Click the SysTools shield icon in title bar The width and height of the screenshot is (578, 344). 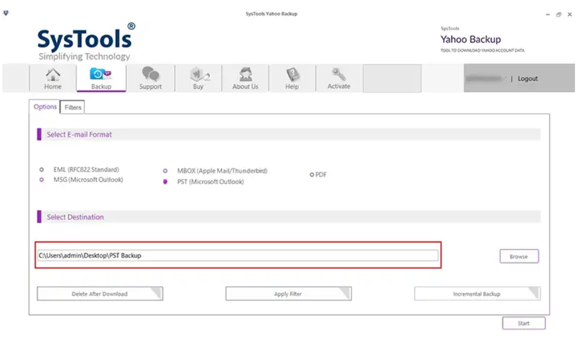6,13
